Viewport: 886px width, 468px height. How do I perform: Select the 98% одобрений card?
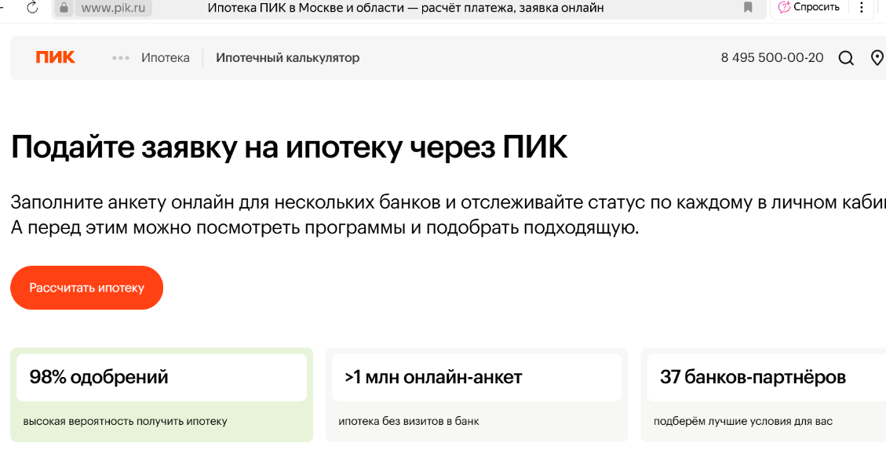click(162, 394)
